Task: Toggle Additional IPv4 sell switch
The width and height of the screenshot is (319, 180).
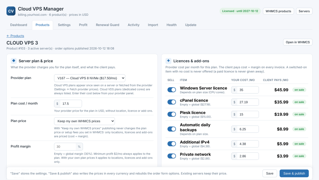Action: pyautogui.click(x=172, y=144)
